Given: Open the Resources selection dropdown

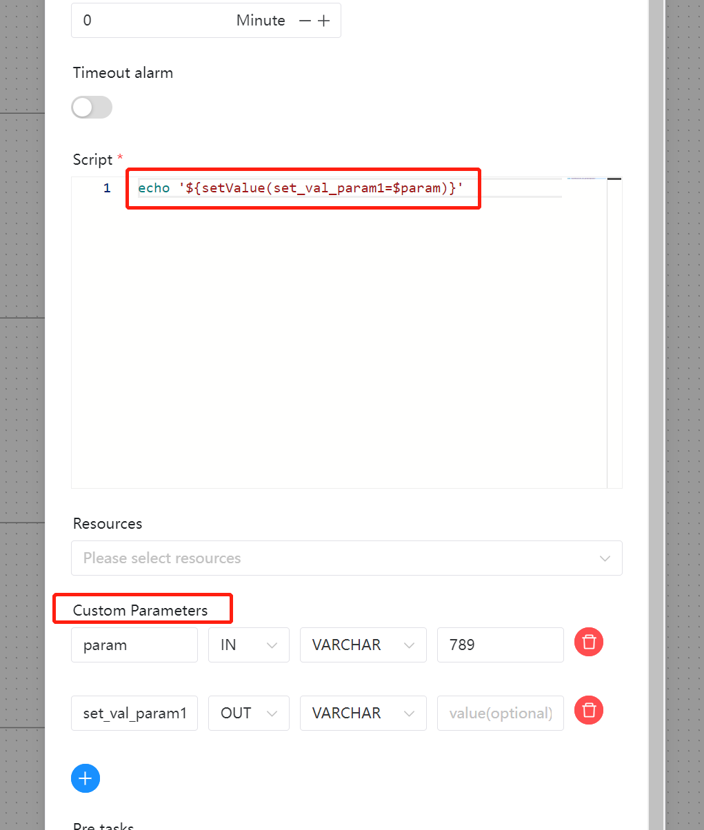Looking at the screenshot, I should pos(346,558).
